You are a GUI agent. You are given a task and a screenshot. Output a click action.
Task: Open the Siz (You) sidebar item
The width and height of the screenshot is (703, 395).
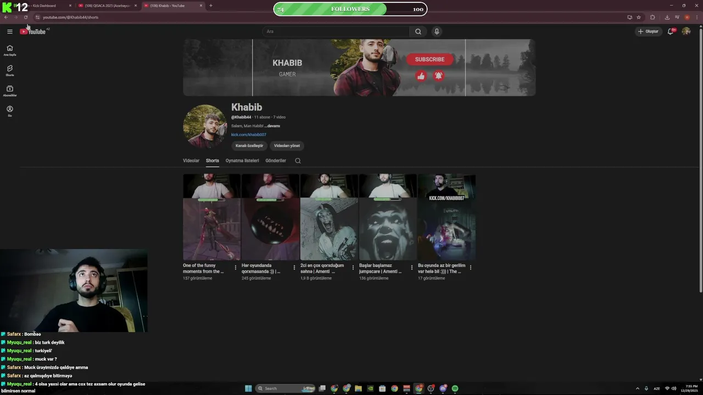tap(10, 111)
